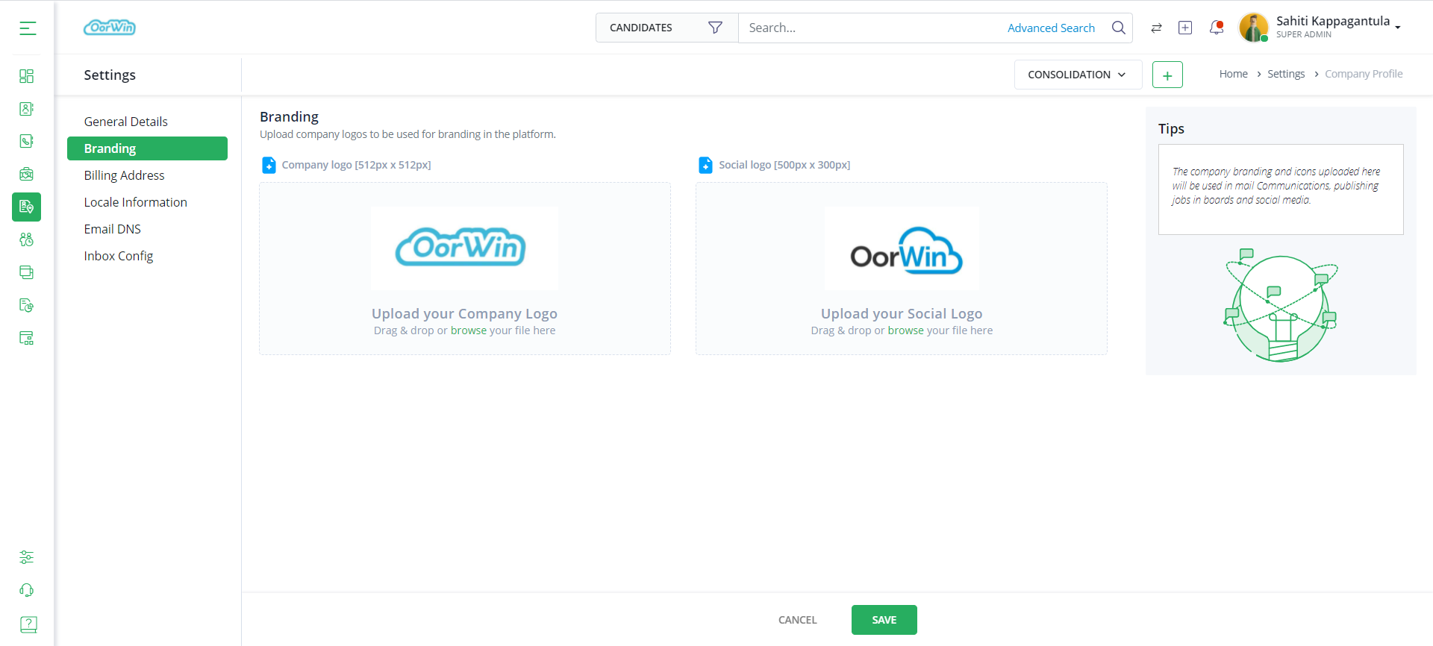Click the CANCEL button
The width and height of the screenshot is (1433, 646).
pyautogui.click(x=797, y=620)
